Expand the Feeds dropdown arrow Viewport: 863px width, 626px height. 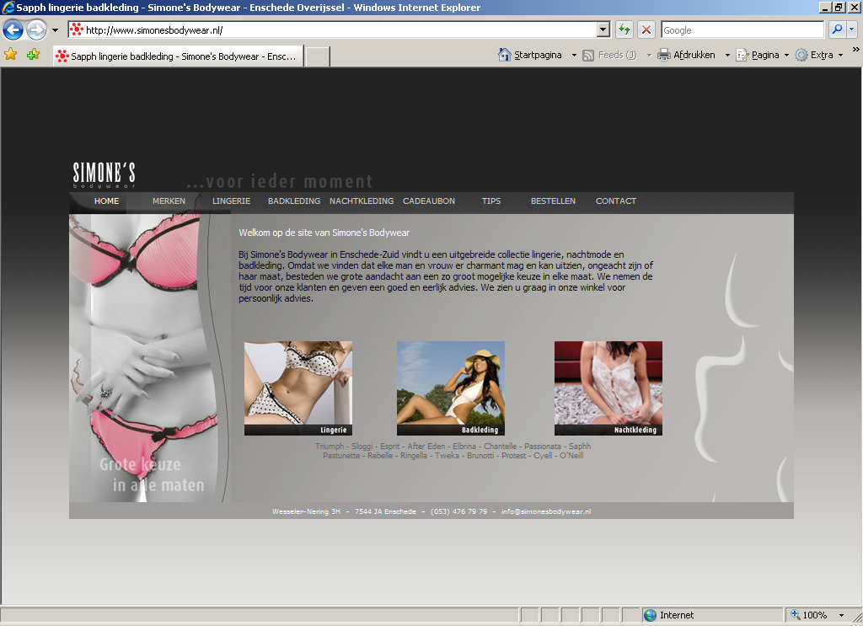tap(649, 55)
